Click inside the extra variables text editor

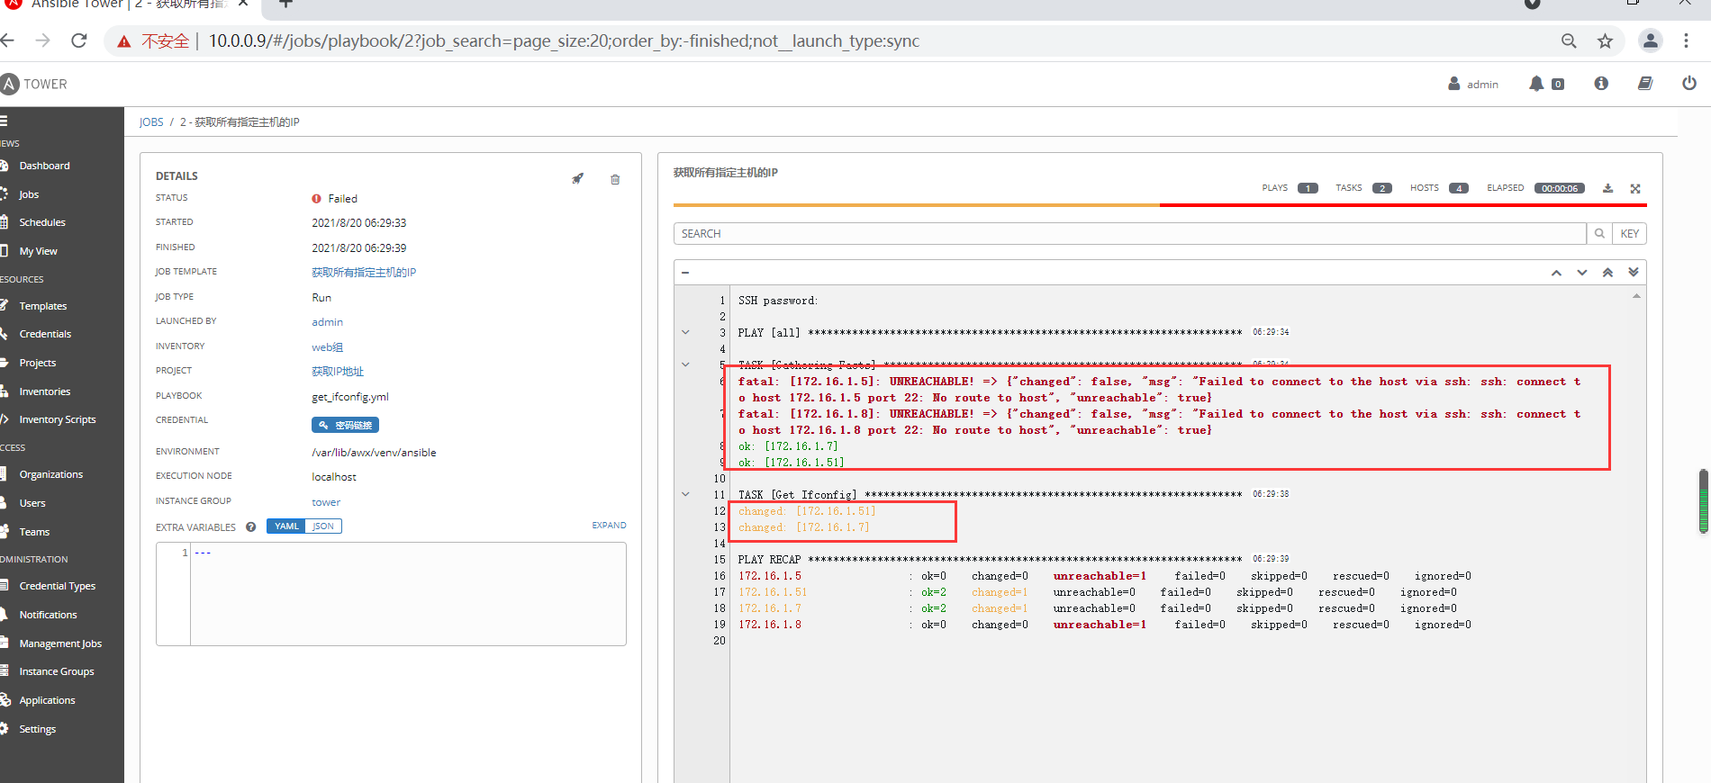[x=408, y=594]
